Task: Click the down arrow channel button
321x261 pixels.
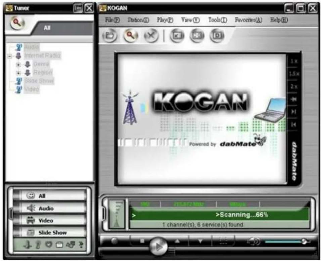Action: click(x=200, y=241)
